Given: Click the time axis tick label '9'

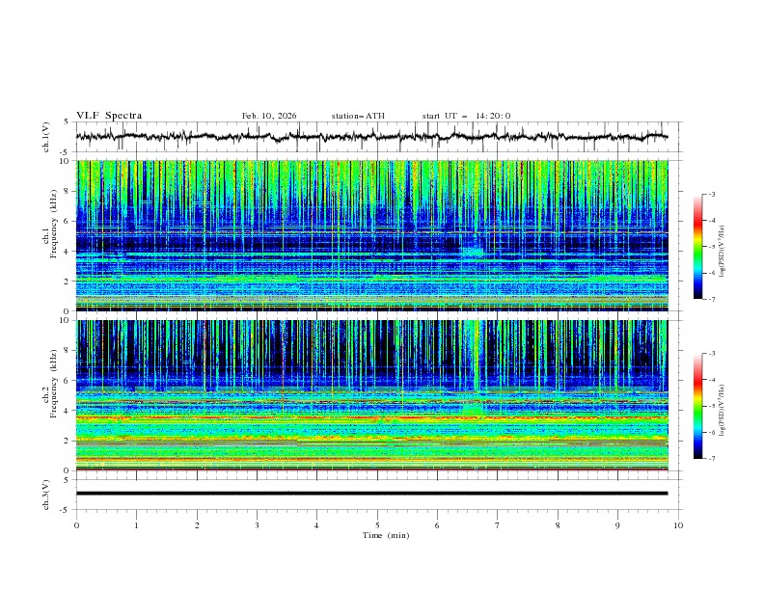Looking at the screenshot, I should [617, 525].
